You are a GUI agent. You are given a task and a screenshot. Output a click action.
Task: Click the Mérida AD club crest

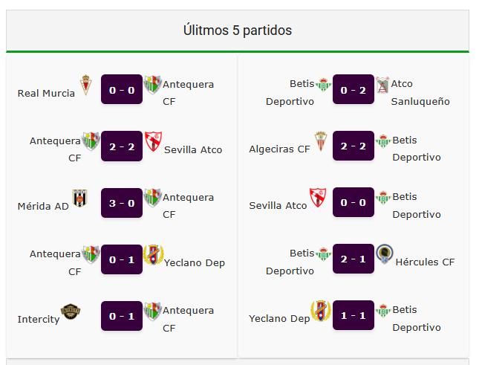(80, 198)
